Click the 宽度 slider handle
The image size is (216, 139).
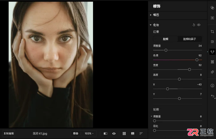(189, 69)
